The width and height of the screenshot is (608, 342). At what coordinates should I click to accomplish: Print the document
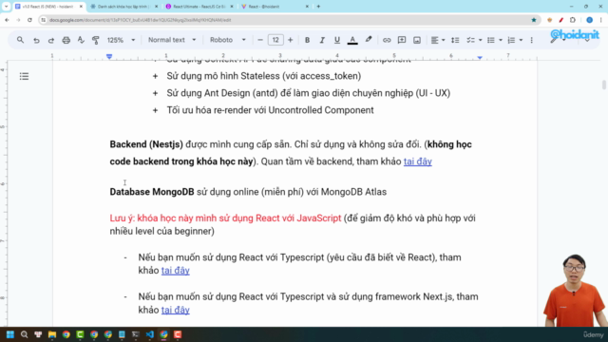(66, 40)
